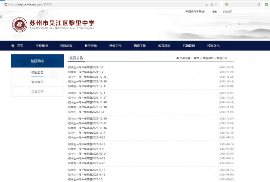Select 督导督学 in the sidebar
Viewport: 270px width, 182px height.
pos(37,82)
